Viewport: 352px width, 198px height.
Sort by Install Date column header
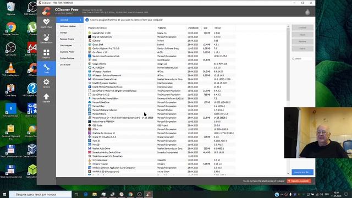194,28
